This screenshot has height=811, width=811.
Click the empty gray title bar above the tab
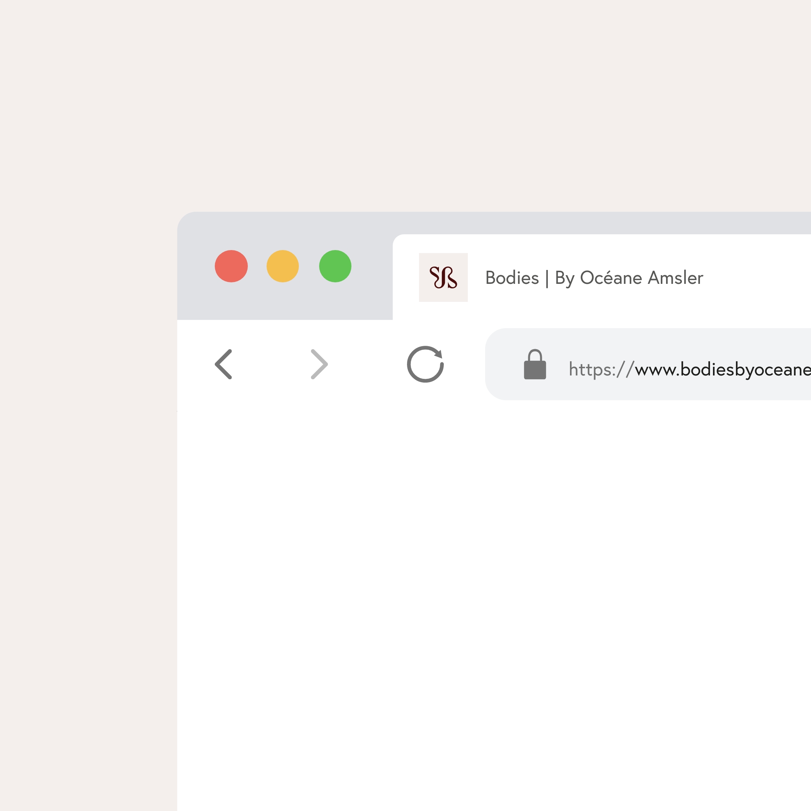point(546,223)
